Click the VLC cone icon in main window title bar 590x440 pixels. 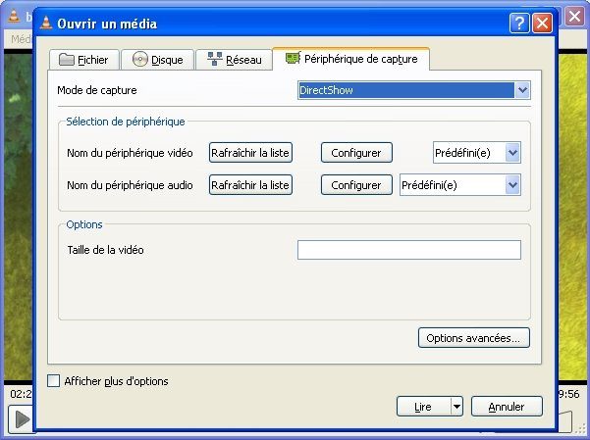point(14,16)
